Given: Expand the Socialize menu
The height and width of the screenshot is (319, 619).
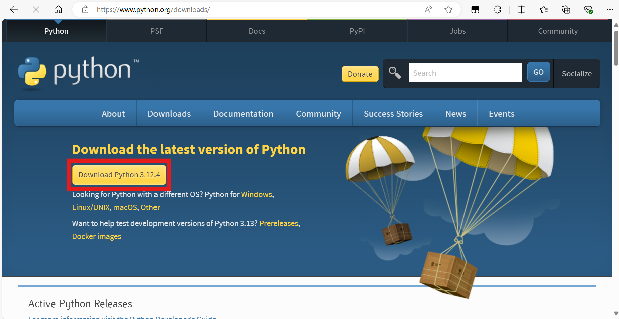Looking at the screenshot, I should pyautogui.click(x=577, y=74).
